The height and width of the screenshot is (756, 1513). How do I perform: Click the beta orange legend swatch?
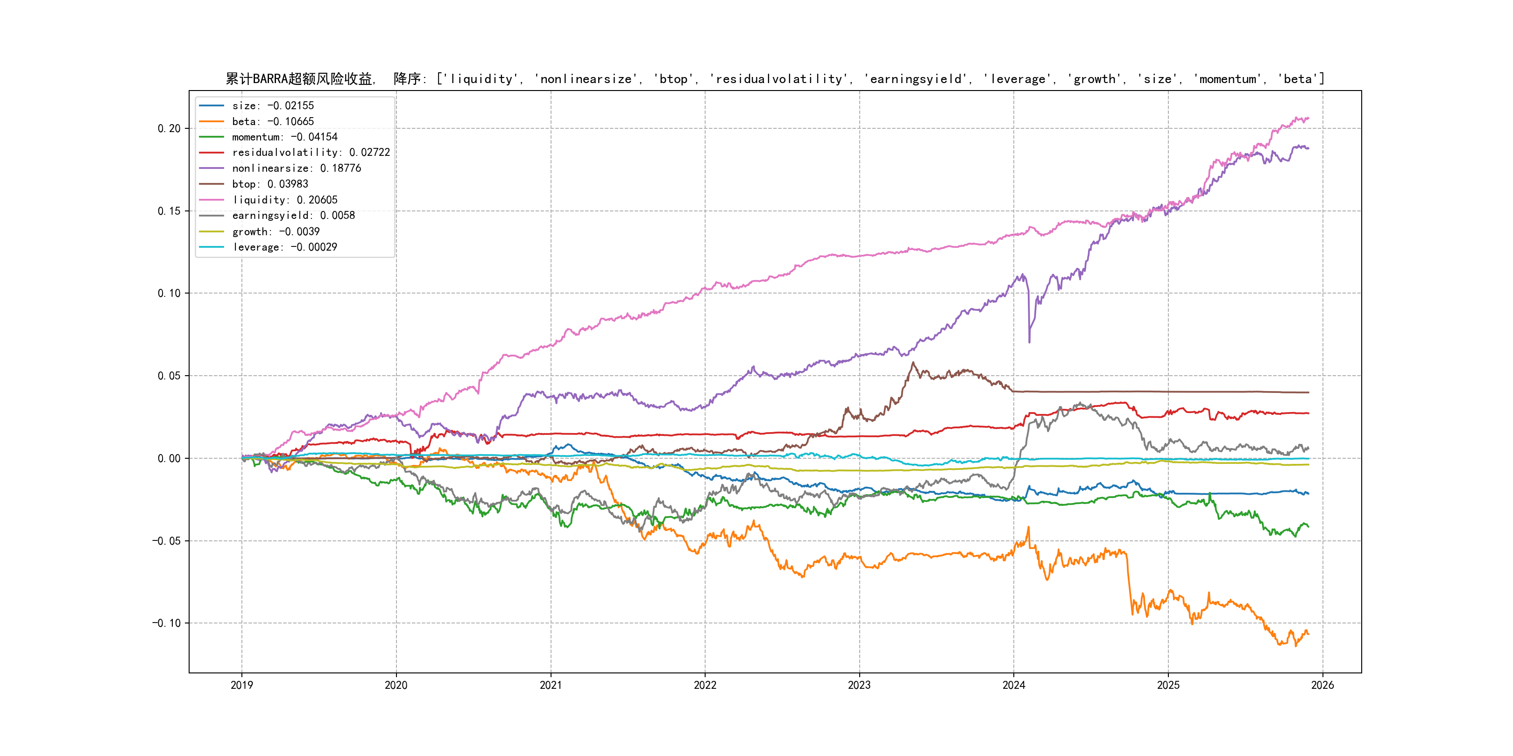pyautogui.click(x=212, y=121)
